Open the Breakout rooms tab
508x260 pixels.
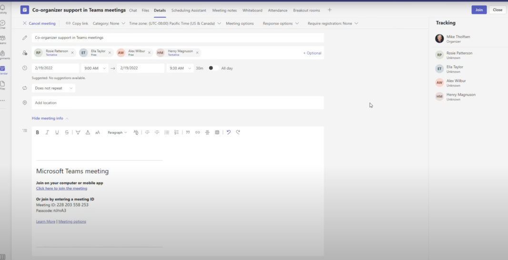click(306, 10)
